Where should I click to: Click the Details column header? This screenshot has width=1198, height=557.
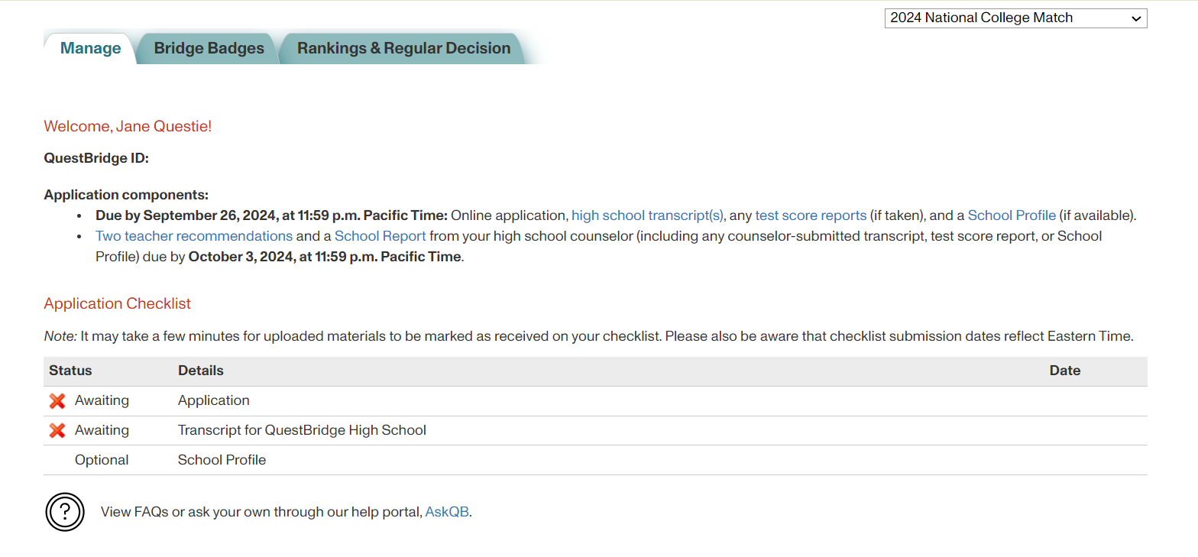201,371
